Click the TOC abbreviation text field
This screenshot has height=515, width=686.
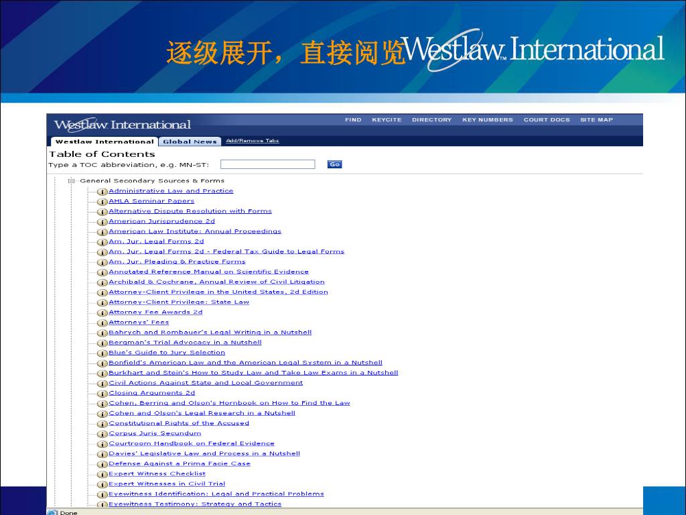[x=267, y=164]
